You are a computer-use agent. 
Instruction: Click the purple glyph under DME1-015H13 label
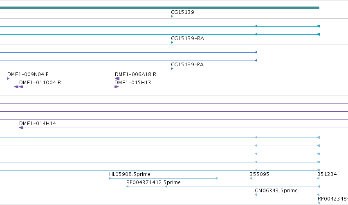point(117,87)
